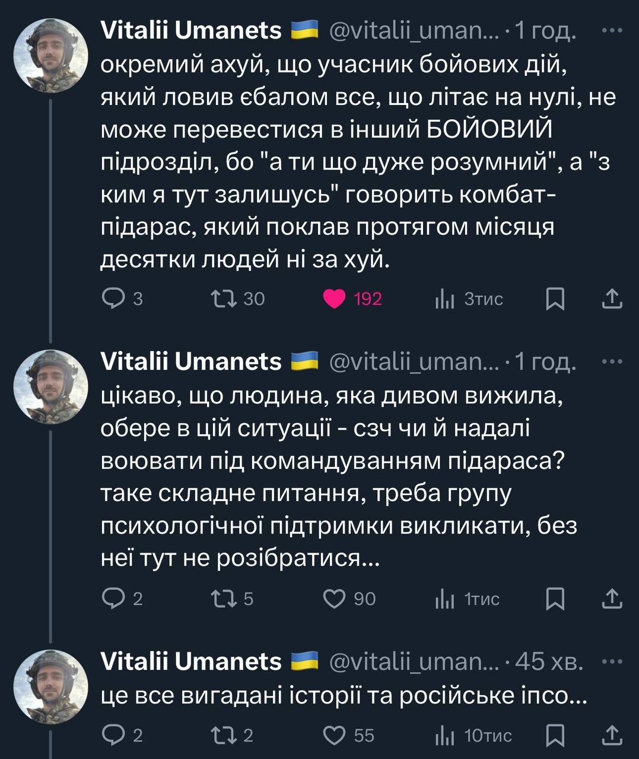Screen dimensions: 639x759
Task: Repost the second tweet with 5 reposts
Action: click(225, 599)
